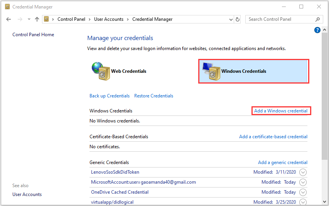This screenshot has height=206, width=329.
Task: Click the Windows Credentials monitor safe icon
Action: pyautogui.click(x=211, y=71)
